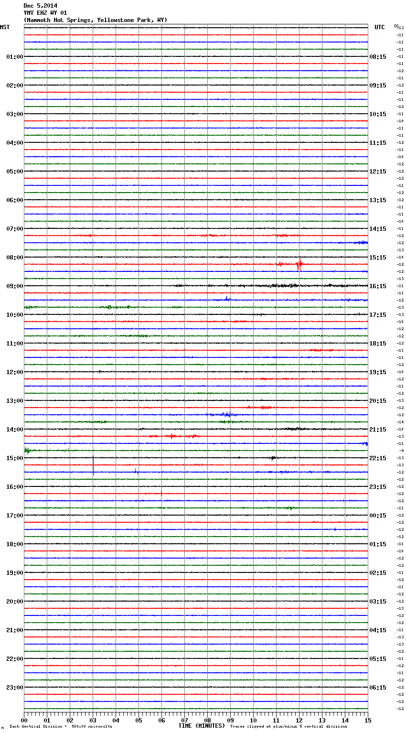Click the large red spike on the 08:15 trace
The image size is (406, 733).
click(299, 264)
